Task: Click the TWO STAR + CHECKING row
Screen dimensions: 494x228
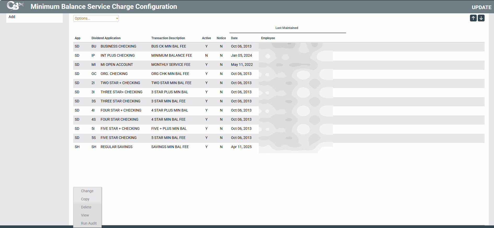Action: (x=120, y=83)
